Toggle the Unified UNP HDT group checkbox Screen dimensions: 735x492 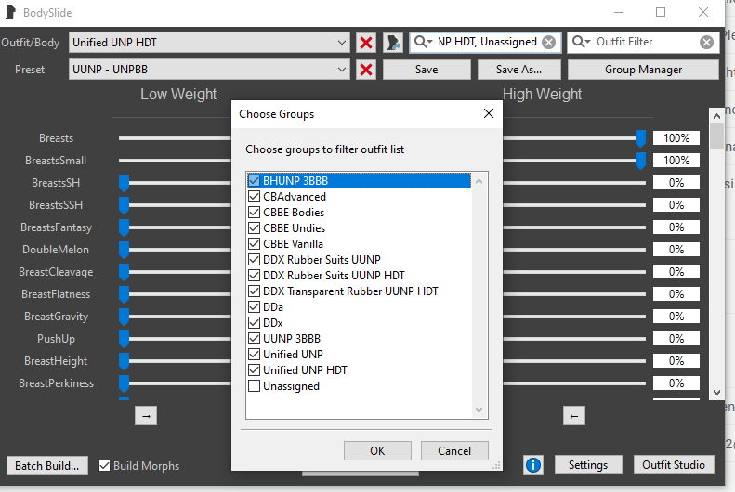click(x=254, y=370)
